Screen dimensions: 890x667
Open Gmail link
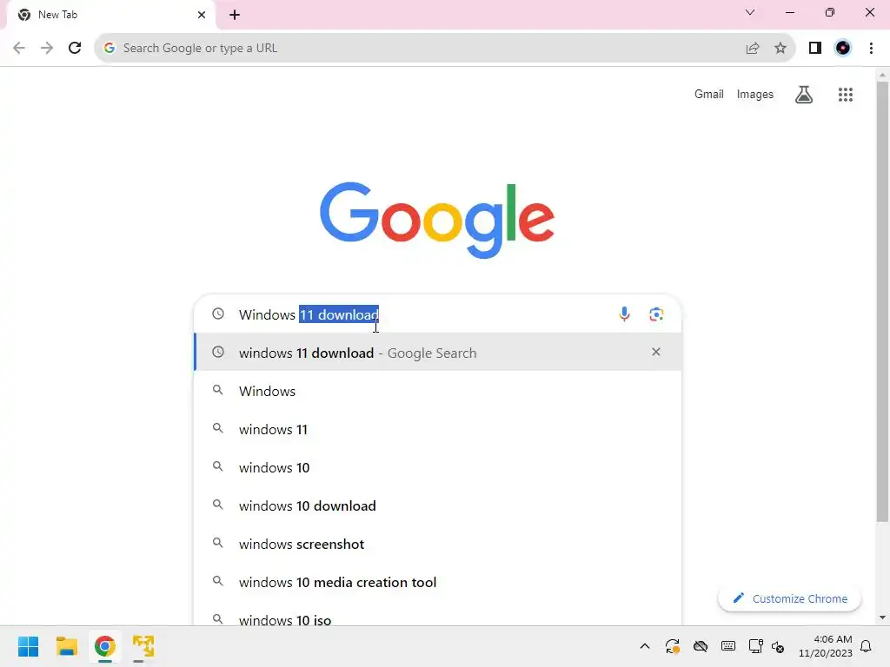pyautogui.click(x=709, y=94)
